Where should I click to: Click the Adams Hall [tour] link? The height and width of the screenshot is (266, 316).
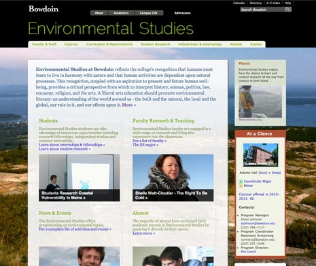point(263,173)
